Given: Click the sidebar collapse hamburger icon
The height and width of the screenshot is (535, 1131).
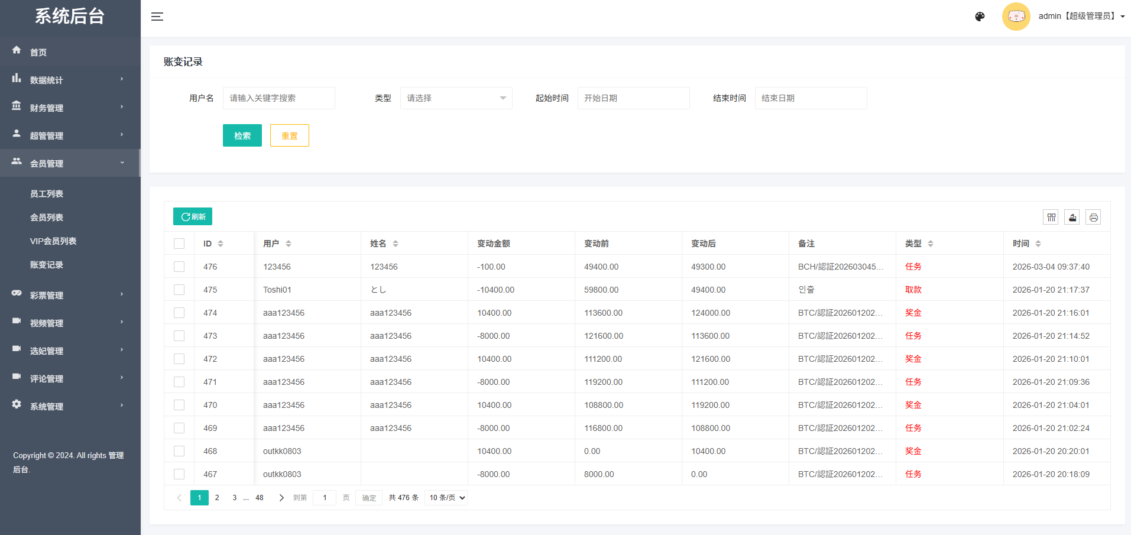Looking at the screenshot, I should coord(157,17).
